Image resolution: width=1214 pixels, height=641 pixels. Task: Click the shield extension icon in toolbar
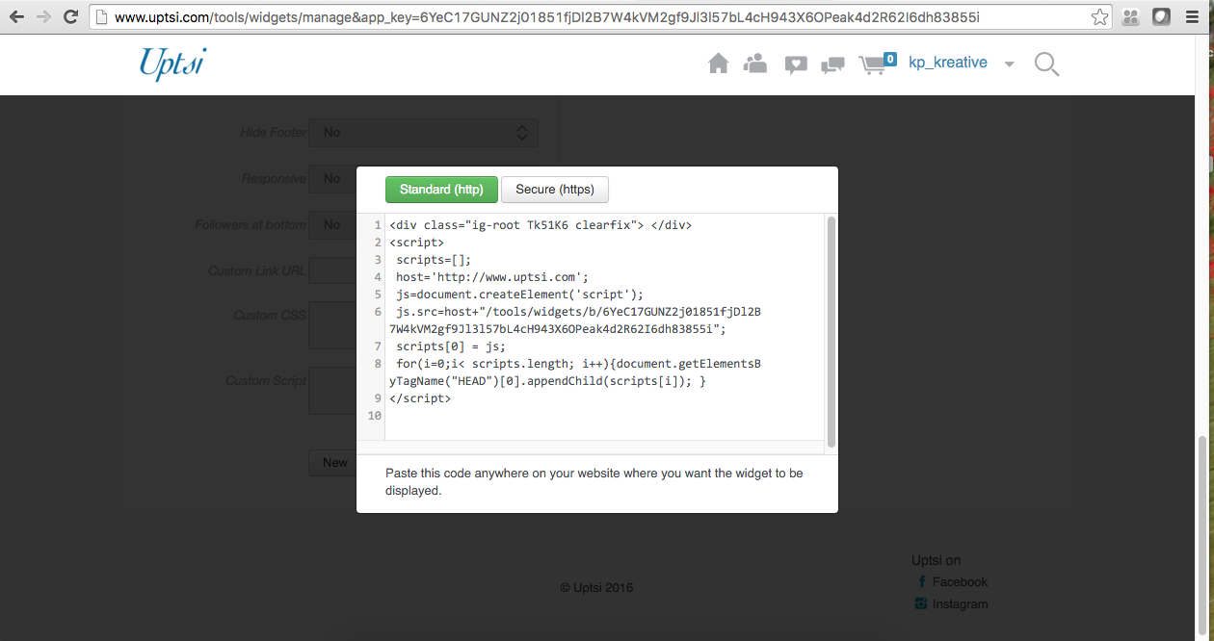click(1163, 16)
